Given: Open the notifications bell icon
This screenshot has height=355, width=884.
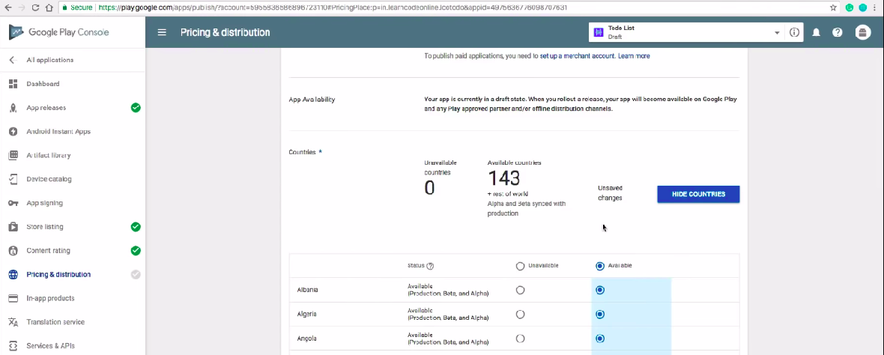Looking at the screenshot, I should [816, 33].
